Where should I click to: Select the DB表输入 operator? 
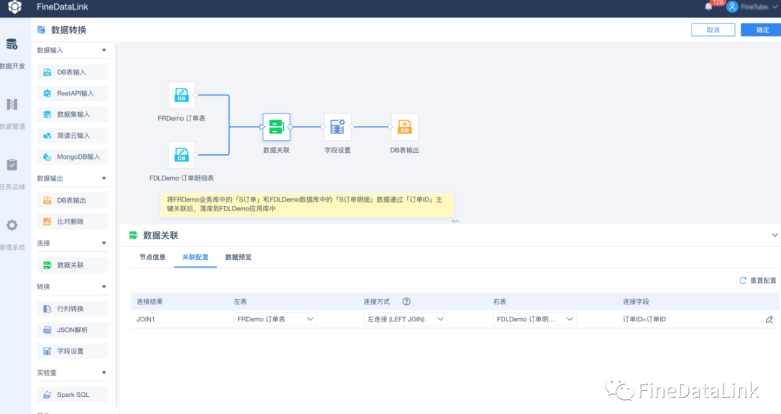[x=72, y=72]
